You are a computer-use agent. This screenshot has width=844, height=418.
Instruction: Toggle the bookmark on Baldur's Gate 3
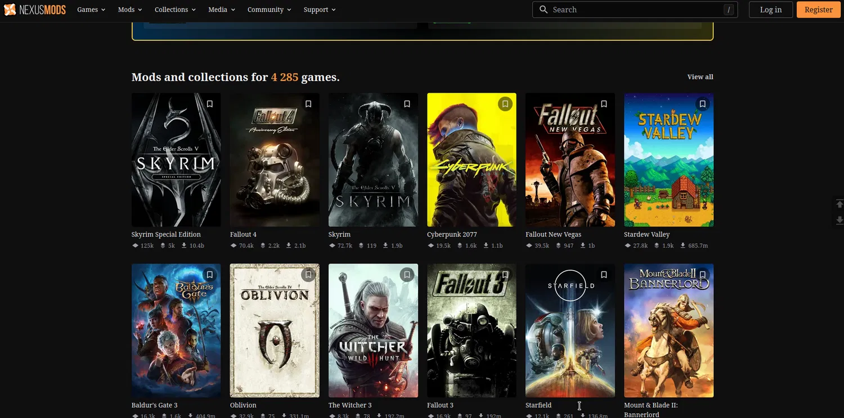click(x=210, y=275)
